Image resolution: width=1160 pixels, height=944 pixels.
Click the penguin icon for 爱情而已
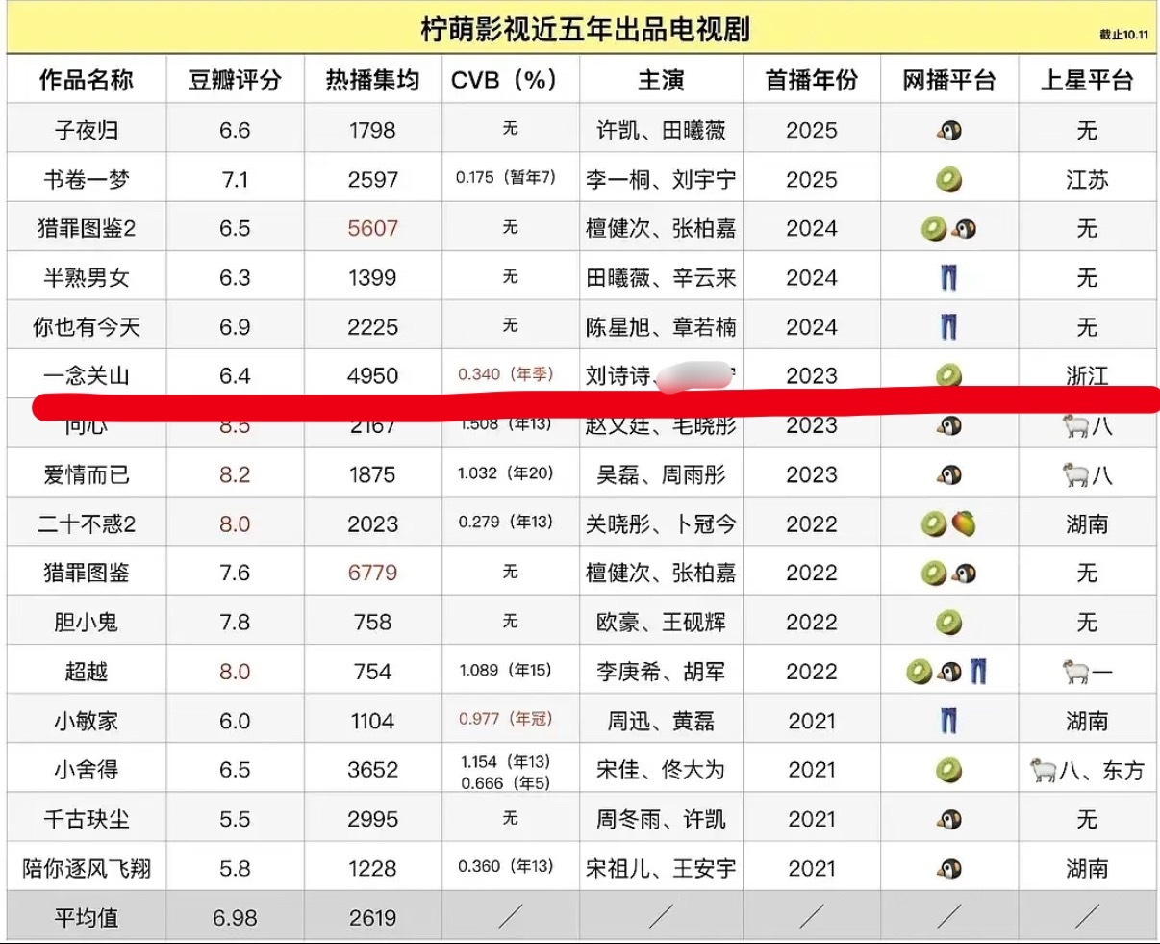[948, 473]
